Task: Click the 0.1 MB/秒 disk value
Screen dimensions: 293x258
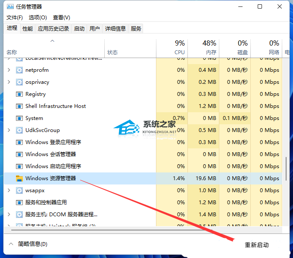Action: click(235, 118)
